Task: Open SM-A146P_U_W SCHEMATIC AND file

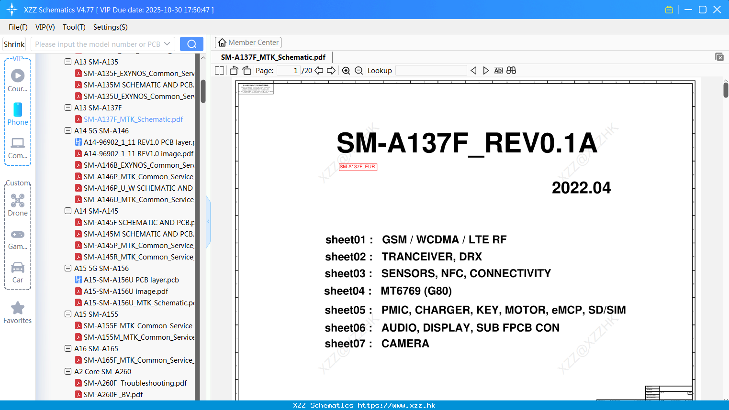Action: 138,188
